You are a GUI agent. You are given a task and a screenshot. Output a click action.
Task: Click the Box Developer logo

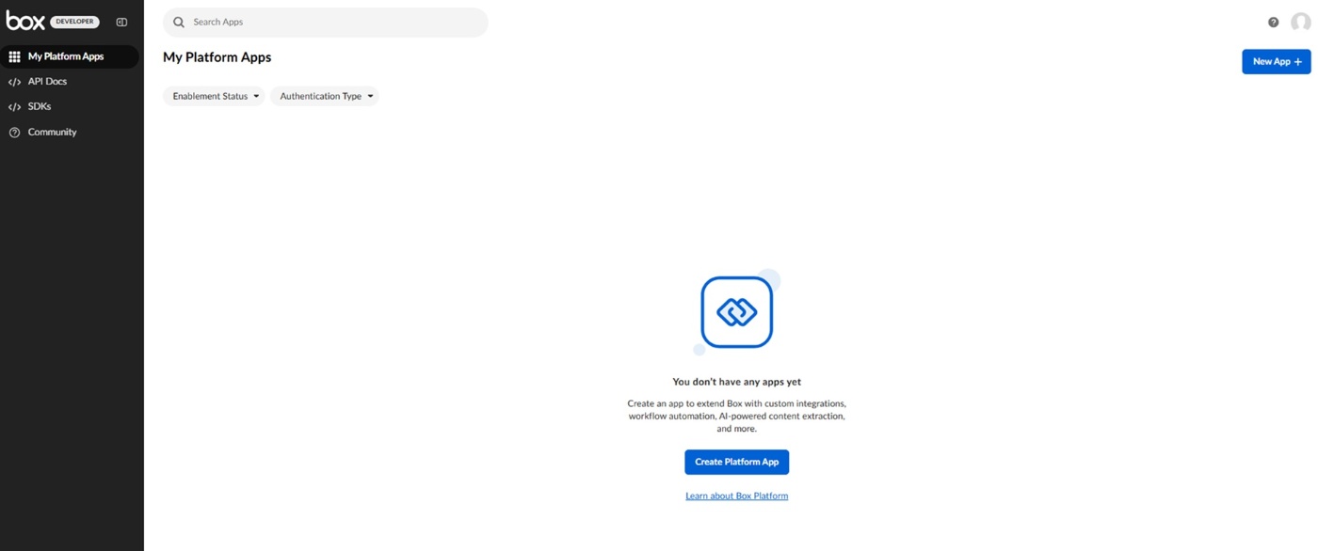(52, 21)
